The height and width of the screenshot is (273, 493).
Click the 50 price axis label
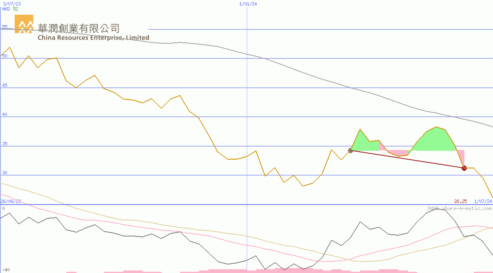pos(5,56)
